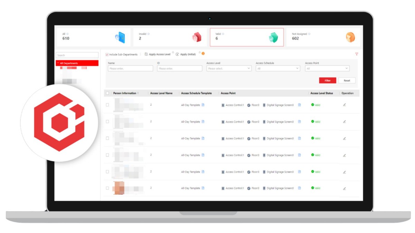The image size is (415, 233).
Task: Open All-Day Template details in the fifth row
Action: [x=203, y=172]
